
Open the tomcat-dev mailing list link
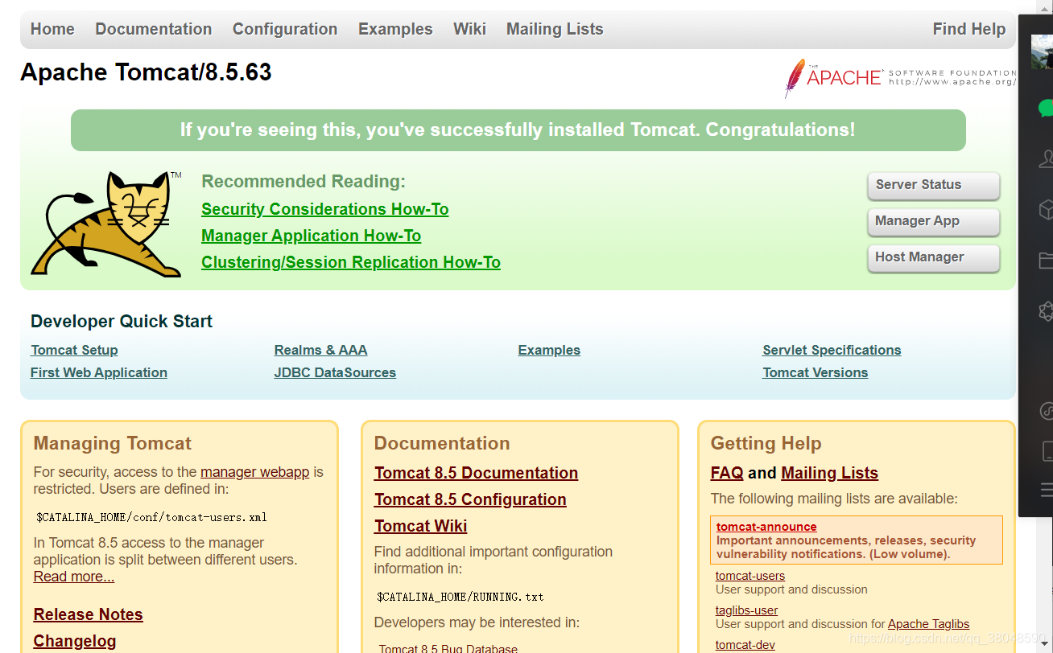[x=745, y=645]
